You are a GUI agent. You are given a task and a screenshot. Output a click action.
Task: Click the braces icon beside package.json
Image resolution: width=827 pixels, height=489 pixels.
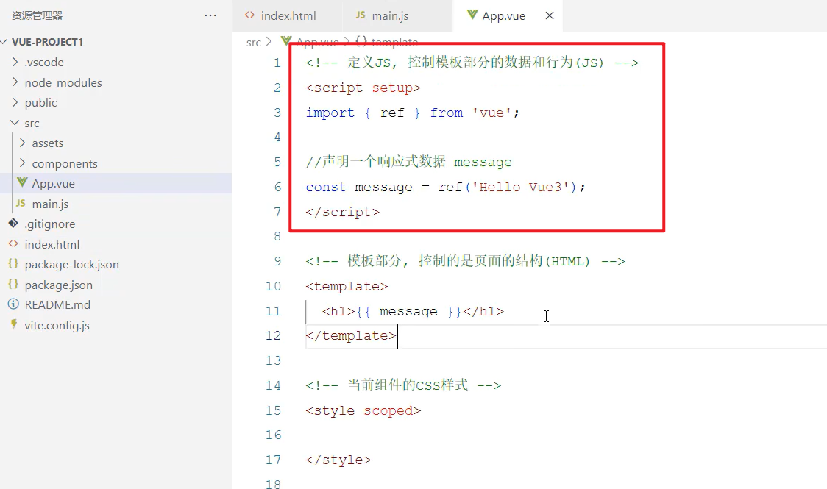[13, 284]
